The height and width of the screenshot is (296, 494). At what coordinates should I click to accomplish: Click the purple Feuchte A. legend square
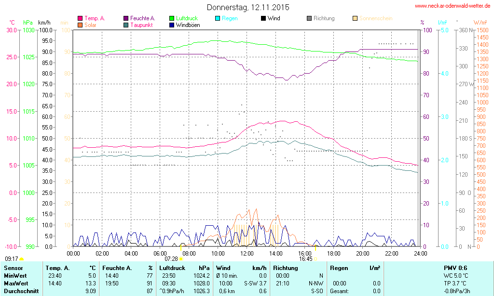[126, 19]
